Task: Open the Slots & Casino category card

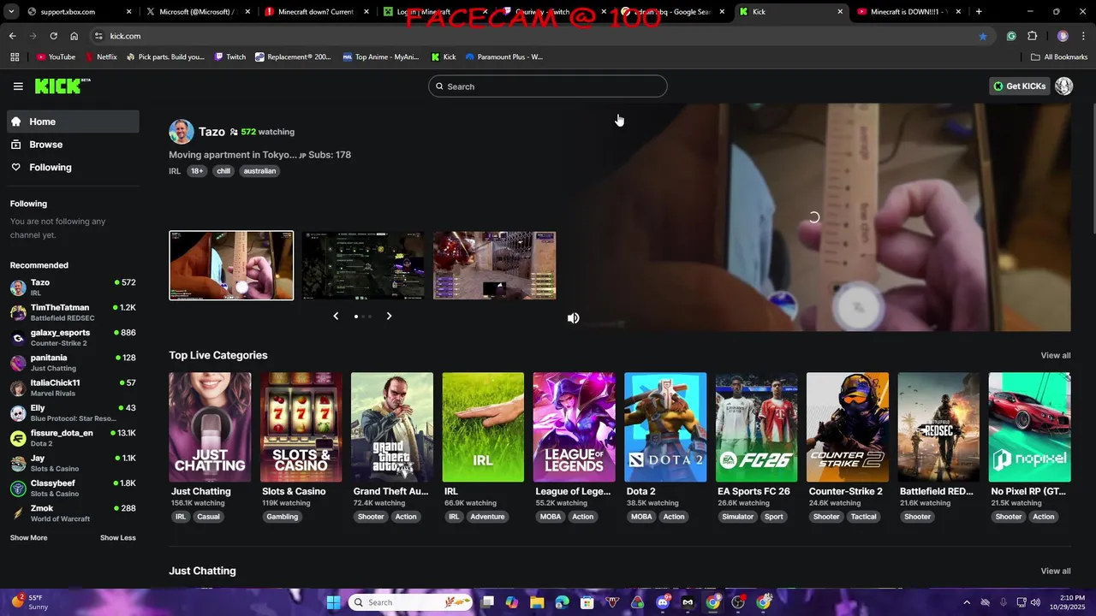Action: pos(301,427)
